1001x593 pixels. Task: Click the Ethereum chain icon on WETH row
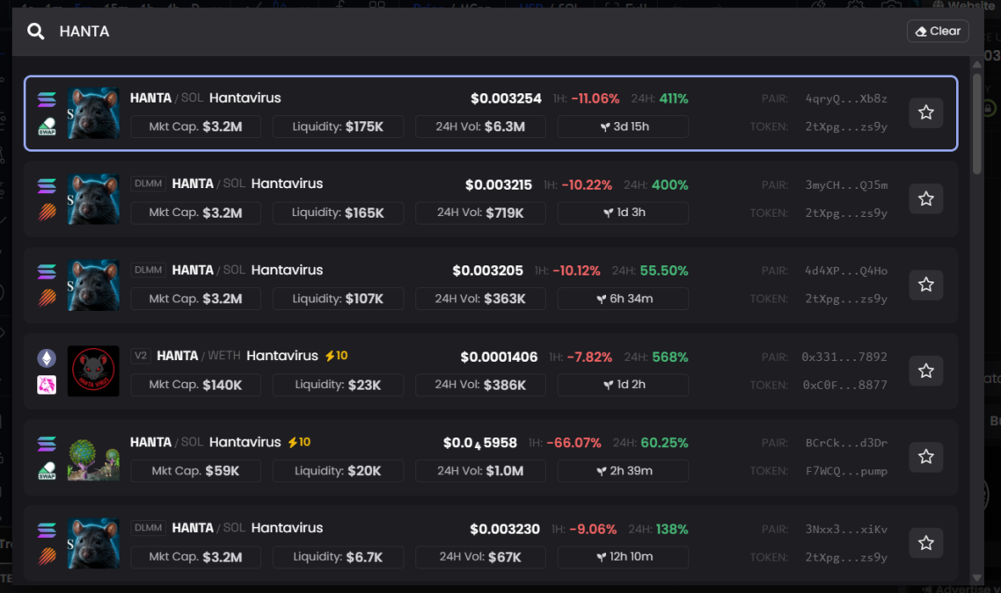pyautogui.click(x=47, y=358)
